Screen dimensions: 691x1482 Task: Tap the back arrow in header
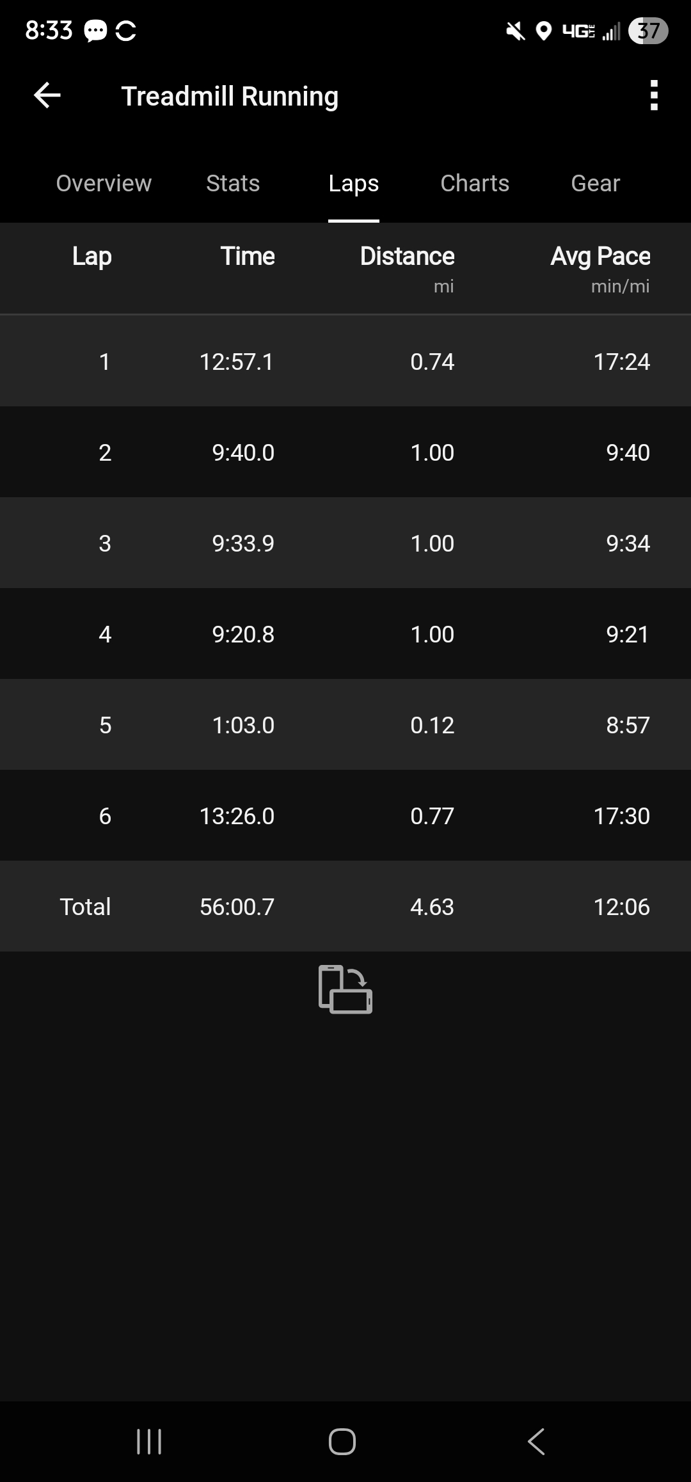click(47, 96)
